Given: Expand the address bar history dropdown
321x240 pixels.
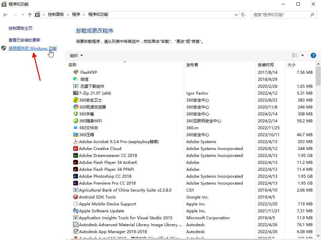Looking at the screenshot, I should click(x=236, y=15).
